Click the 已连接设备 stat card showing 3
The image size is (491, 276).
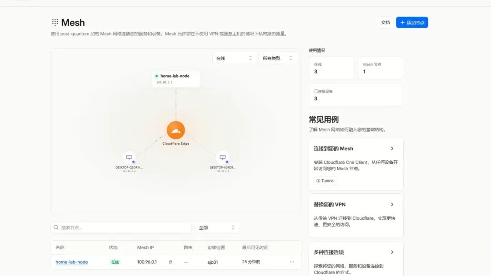coord(356,95)
